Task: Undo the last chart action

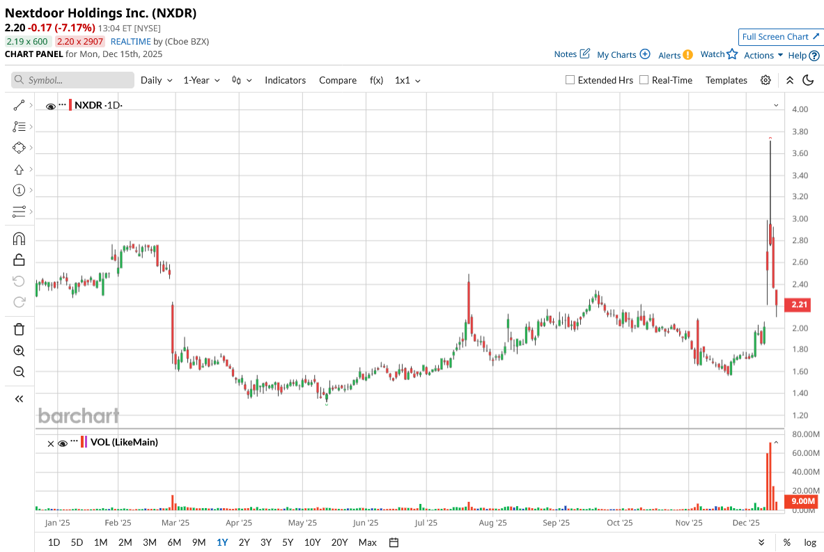Action: pyautogui.click(x=19, y=281)
